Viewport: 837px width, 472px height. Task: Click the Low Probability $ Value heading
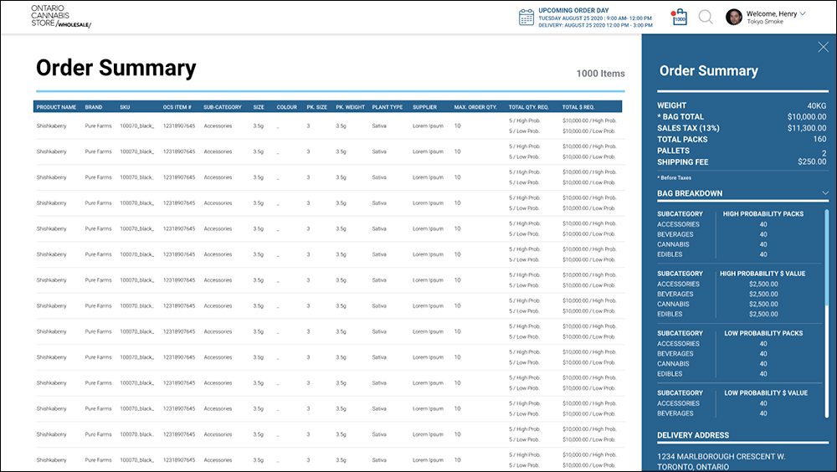pyautogui.click(x=766, y=393)
